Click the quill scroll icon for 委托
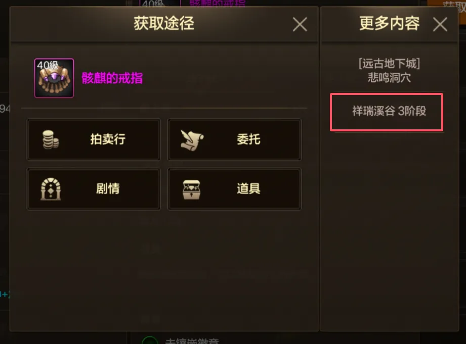Screen dimensions: 466x344 [x=192, y=140]
